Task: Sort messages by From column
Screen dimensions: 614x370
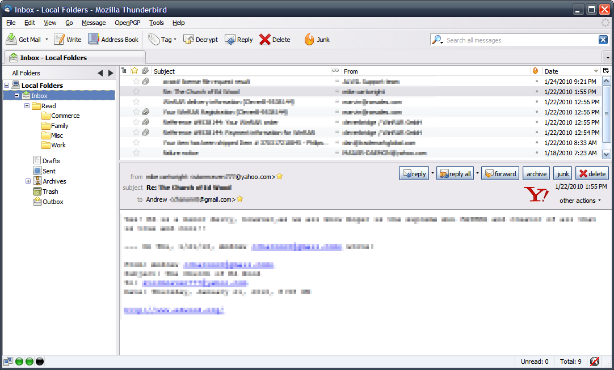Action: click(x=435, y=71)
